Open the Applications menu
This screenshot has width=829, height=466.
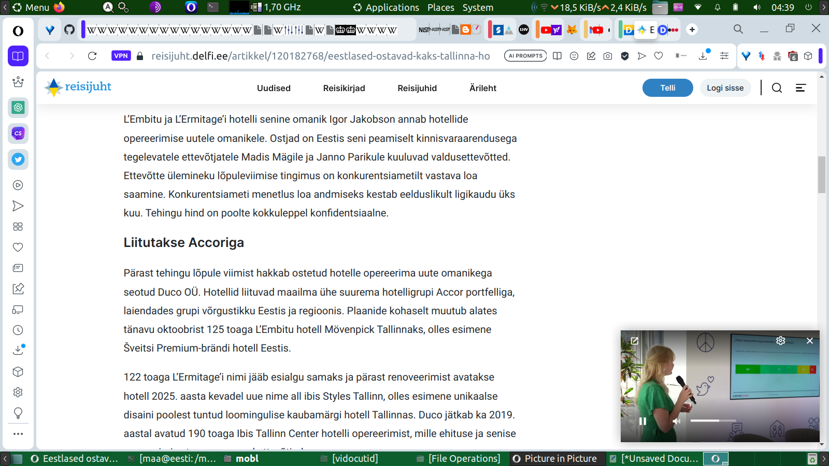(x=387, y=7)
